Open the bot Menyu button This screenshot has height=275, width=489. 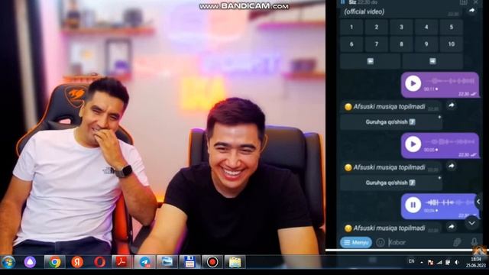coord(356,242)
